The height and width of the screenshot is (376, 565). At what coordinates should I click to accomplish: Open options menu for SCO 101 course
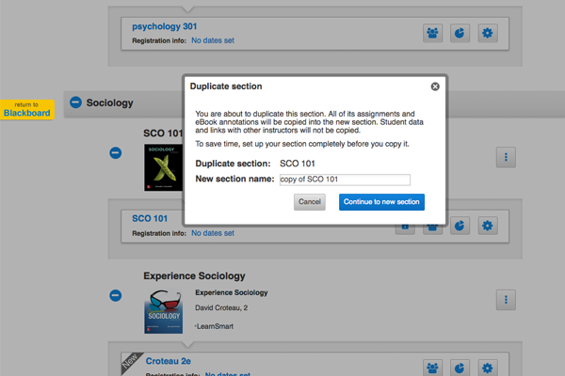(506, 158)
